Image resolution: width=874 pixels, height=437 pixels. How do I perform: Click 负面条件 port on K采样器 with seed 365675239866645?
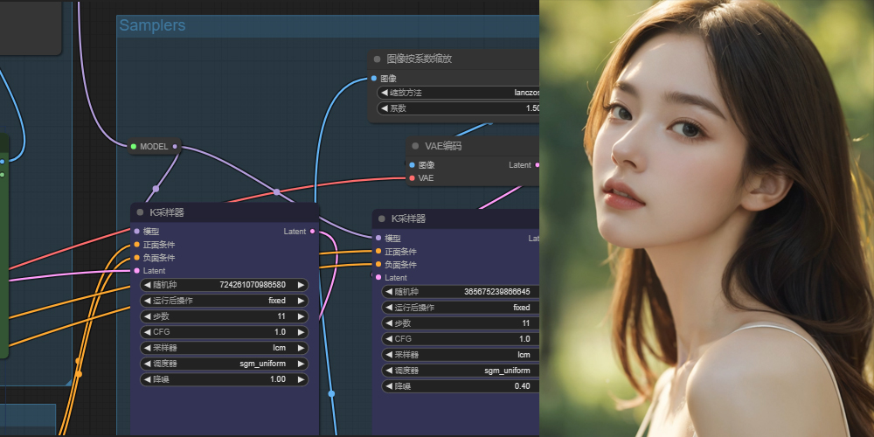coord(378,264)
